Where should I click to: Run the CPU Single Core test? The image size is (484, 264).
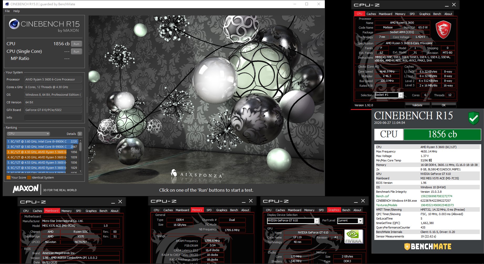point(76,52)
